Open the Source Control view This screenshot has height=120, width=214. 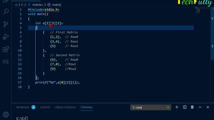(6, 24)
